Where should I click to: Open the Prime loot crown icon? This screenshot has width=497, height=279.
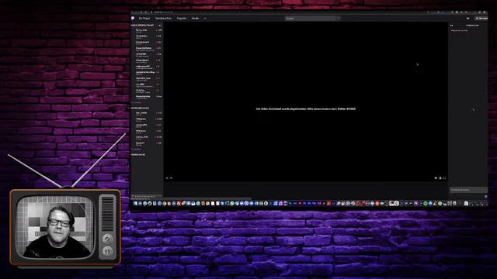[467, 19]
